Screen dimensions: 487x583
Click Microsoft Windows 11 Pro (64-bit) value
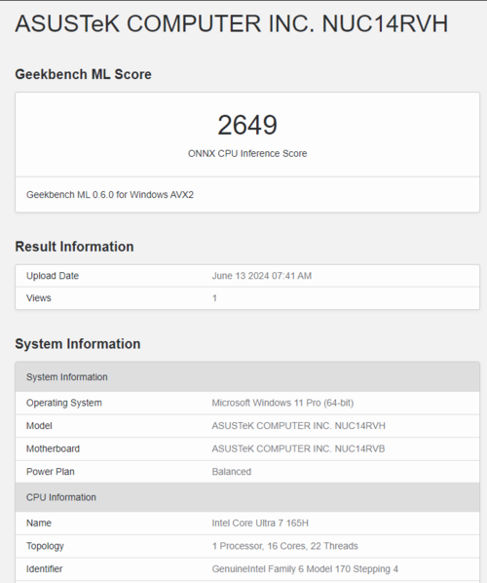click(282, 403)
